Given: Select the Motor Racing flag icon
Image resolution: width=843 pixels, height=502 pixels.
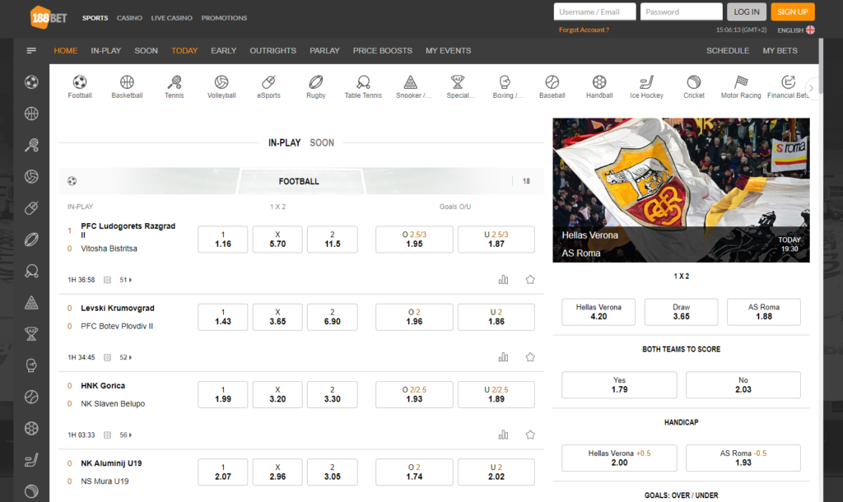Looking at the screenshot, I should (741, 82).
